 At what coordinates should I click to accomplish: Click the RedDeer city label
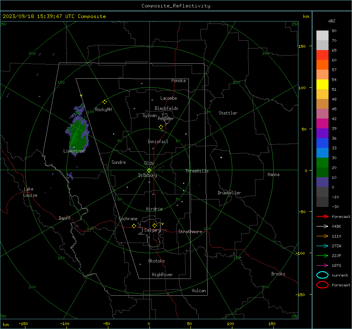pyautogui.click(x=166, y=119)
